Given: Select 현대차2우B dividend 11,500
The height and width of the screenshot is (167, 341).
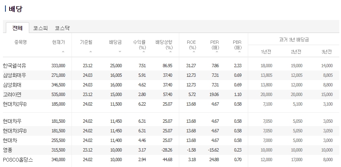Looking at the screenshot, I should click(x=116, y=104).
